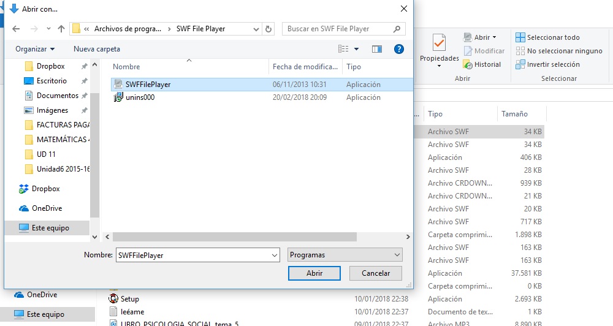Image resolution: width=613 pixels, height=326 pixels.
Task: Click navigation pane scroll-up arrow
Action: pyautogui.click(x=94, y=64)
